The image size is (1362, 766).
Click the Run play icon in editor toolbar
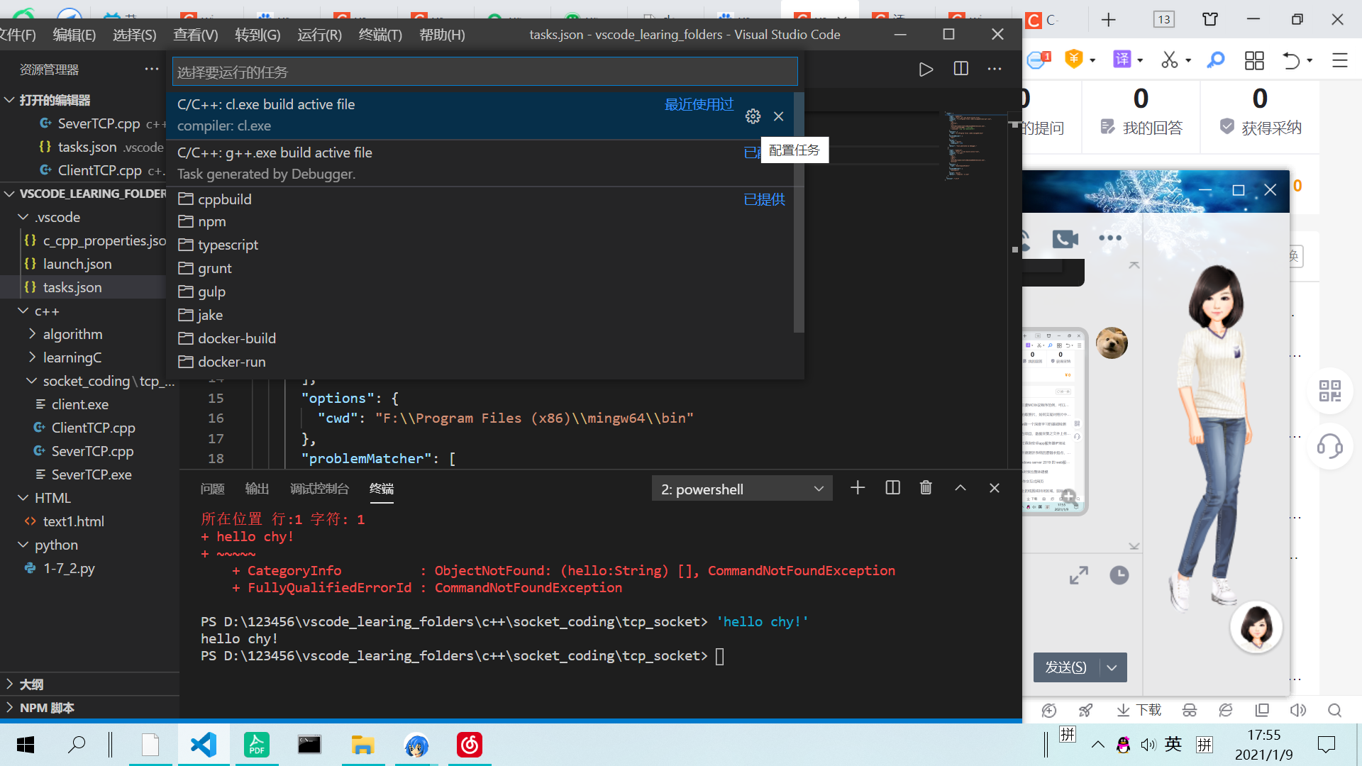coord(926,70)
